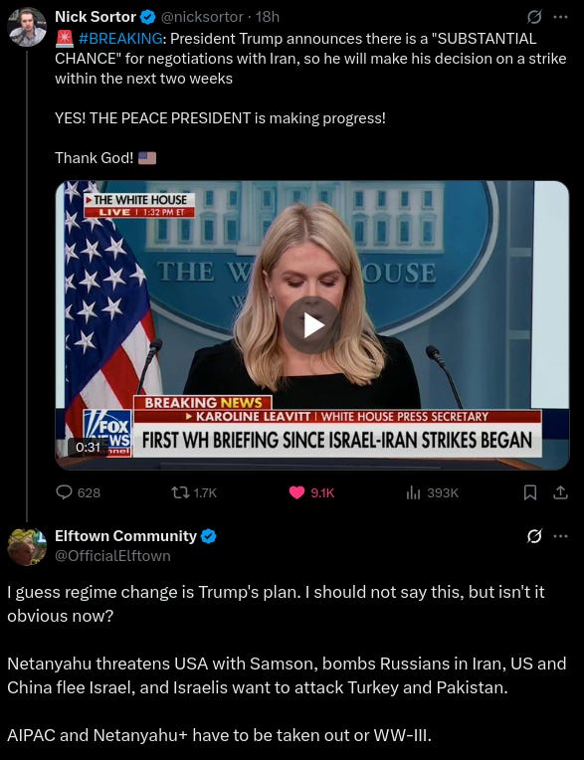Click the Elftown Community display name
This screenshot has height=760, width=584.
[125, 535]
